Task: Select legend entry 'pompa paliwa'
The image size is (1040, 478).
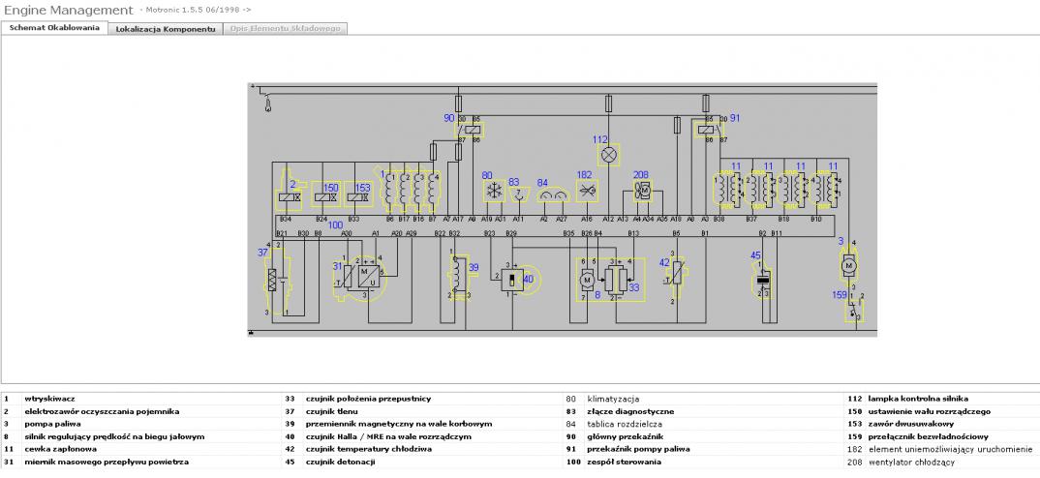Action: pyautogui.click(x=52, y=425)
